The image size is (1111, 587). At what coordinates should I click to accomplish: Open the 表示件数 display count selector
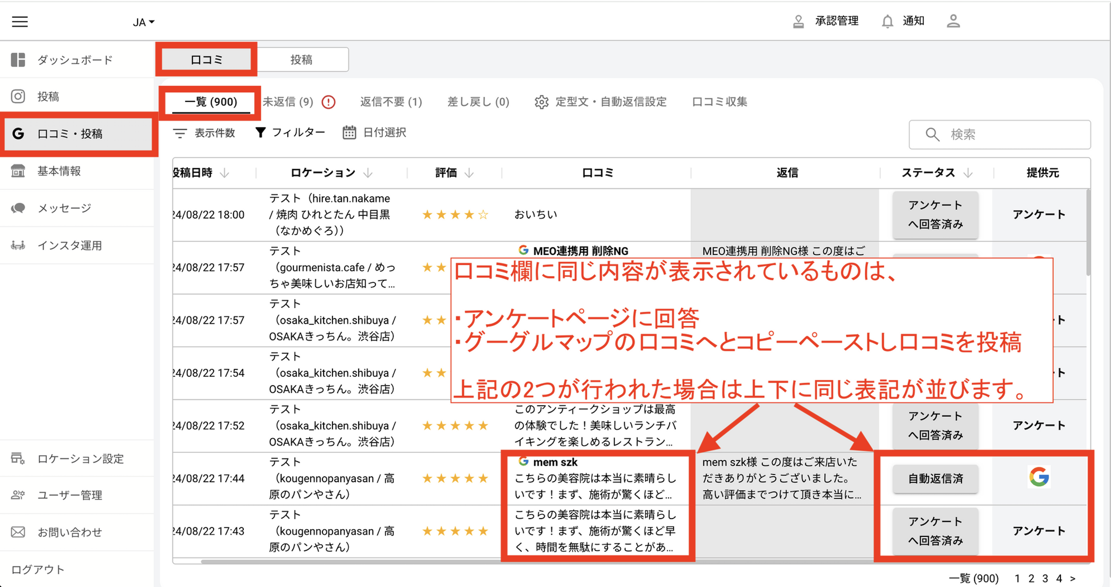tap(204, 133)
